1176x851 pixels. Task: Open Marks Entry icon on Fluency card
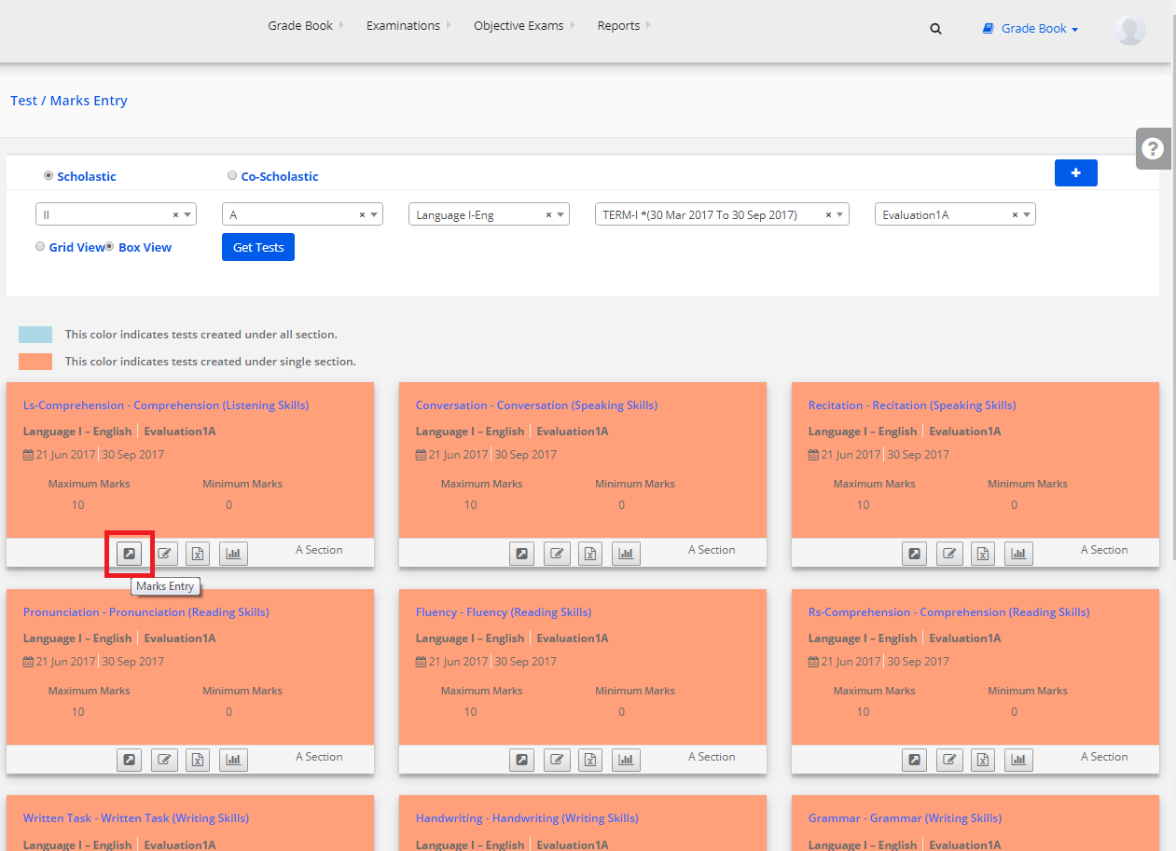pyautogui.click(x=522, y=760)
